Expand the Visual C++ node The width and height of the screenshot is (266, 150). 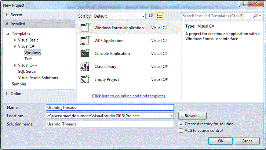coord(15,65)
